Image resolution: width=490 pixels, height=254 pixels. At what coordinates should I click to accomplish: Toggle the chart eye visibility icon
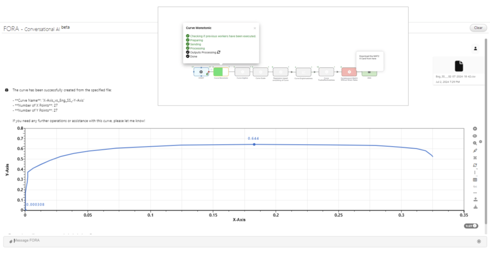[475, 136]
